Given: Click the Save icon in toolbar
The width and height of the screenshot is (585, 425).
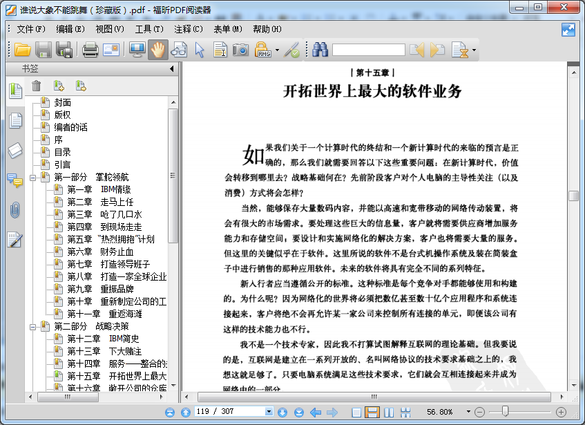Looking at the screenshot, I should tap(44, 50).
